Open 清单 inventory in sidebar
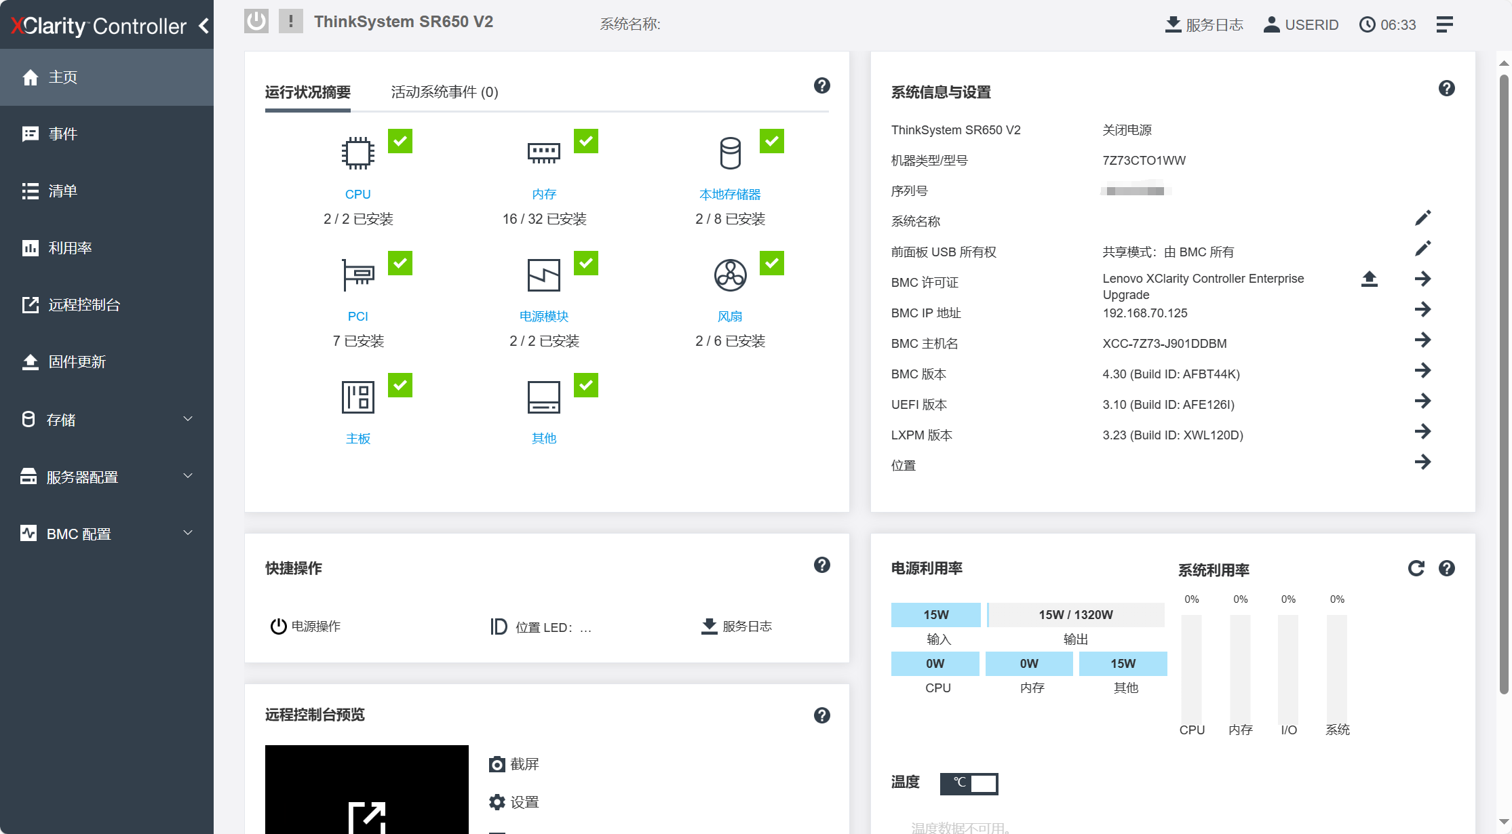This screenshot has width=1512, height=834. pyautogui.click(x=106, y=191)
